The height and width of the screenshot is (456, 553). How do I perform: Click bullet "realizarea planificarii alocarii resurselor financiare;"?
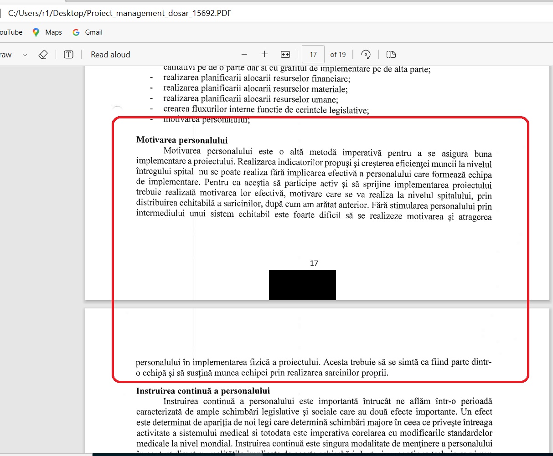tap(257, 79)
